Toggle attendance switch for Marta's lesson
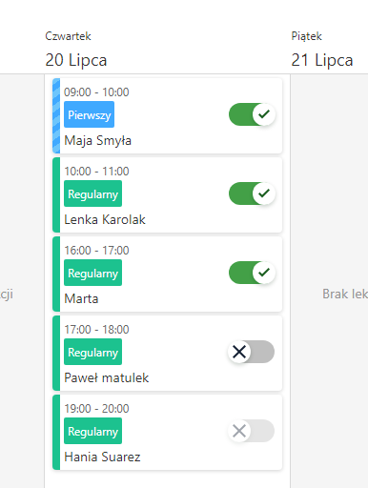The image size is (368, 488). pos(252,273)
